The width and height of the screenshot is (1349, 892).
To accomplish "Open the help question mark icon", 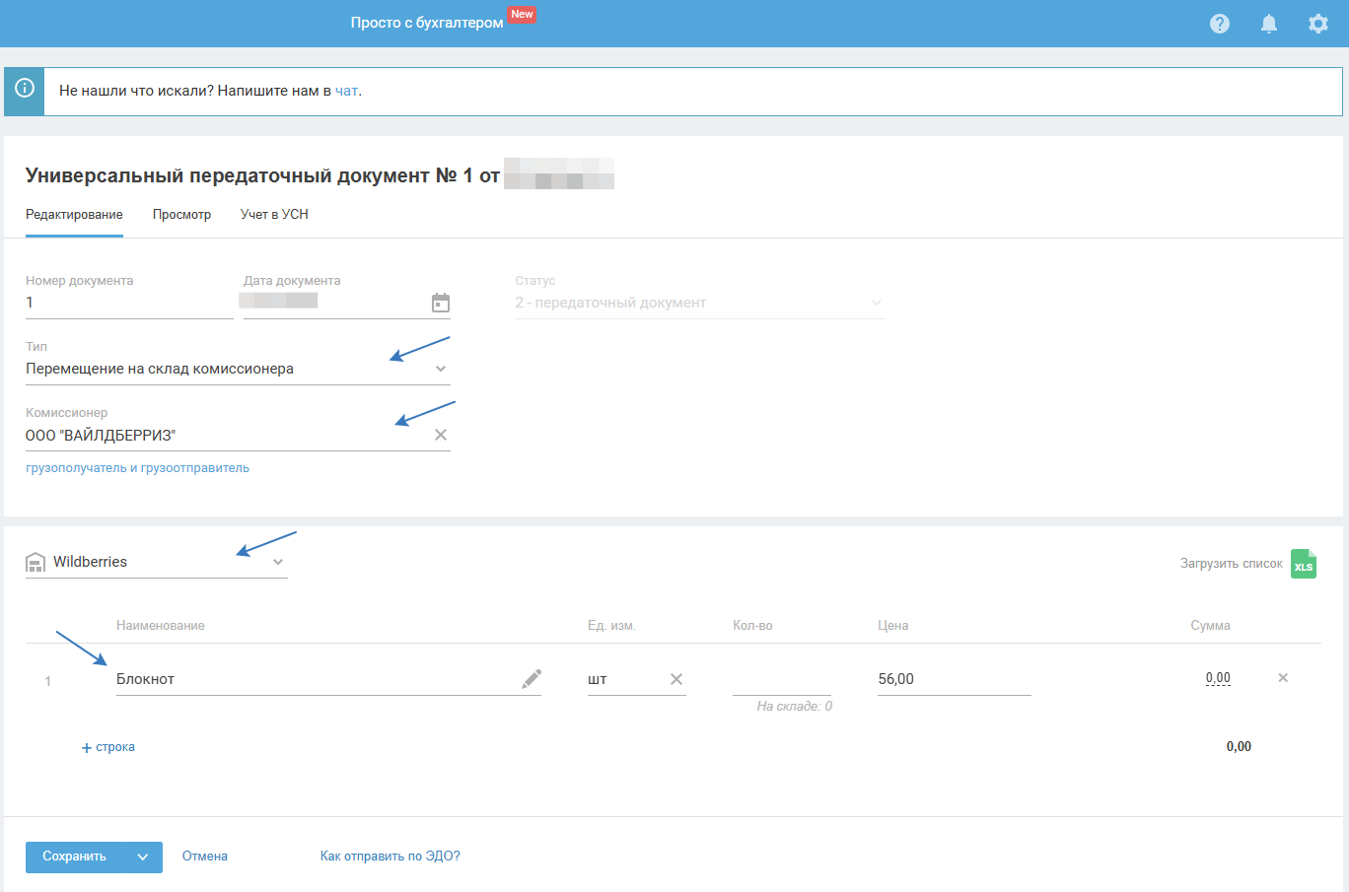I will point(1220,24).
